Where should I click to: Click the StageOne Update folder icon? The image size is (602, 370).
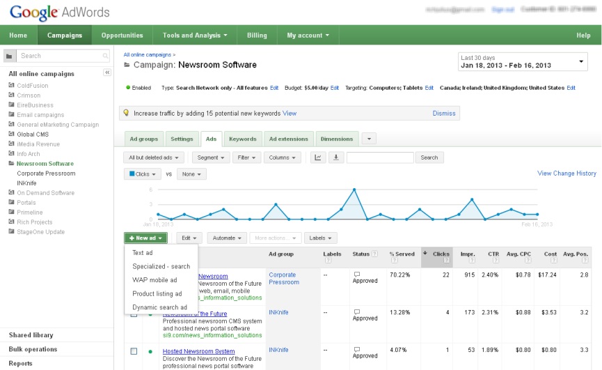pyautogui.click(x=12, y=231)
